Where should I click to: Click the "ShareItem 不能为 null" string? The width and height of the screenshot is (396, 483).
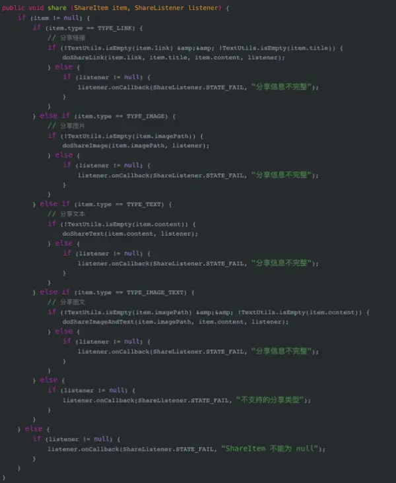[269, 449]
